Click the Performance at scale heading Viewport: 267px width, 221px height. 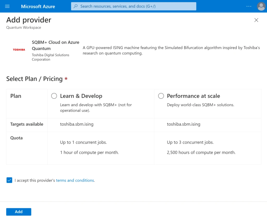pyautogui.click(x=193, y=96)
